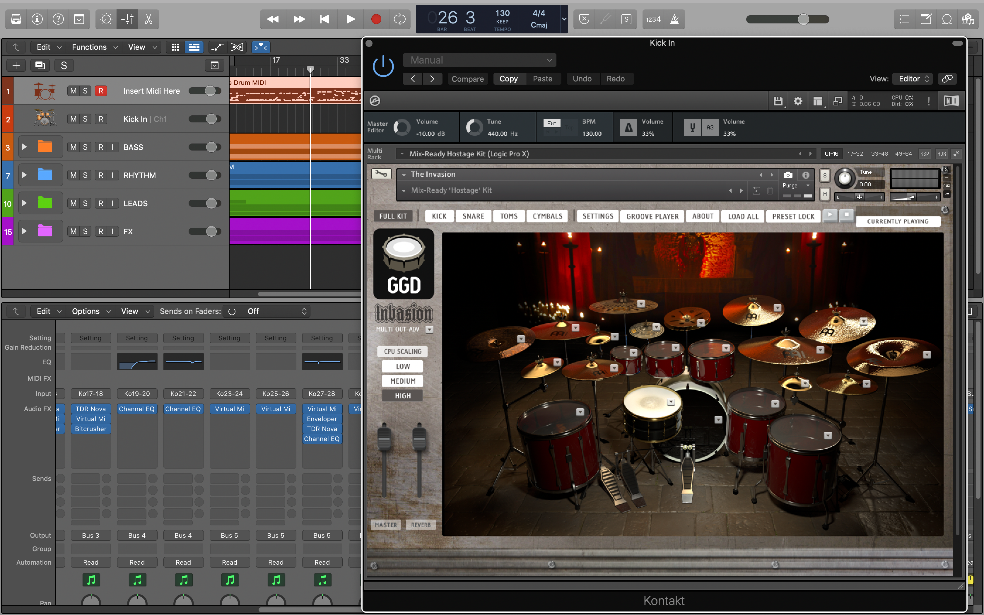Screen dimensions: 984x615
Task: Click the LOAD ALL button
Action: pyautogui.click(x=743, y=216)
